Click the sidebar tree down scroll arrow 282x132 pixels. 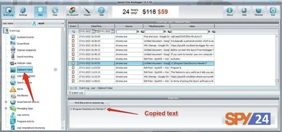coord(63,128)
